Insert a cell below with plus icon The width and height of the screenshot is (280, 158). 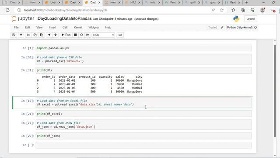21,35
